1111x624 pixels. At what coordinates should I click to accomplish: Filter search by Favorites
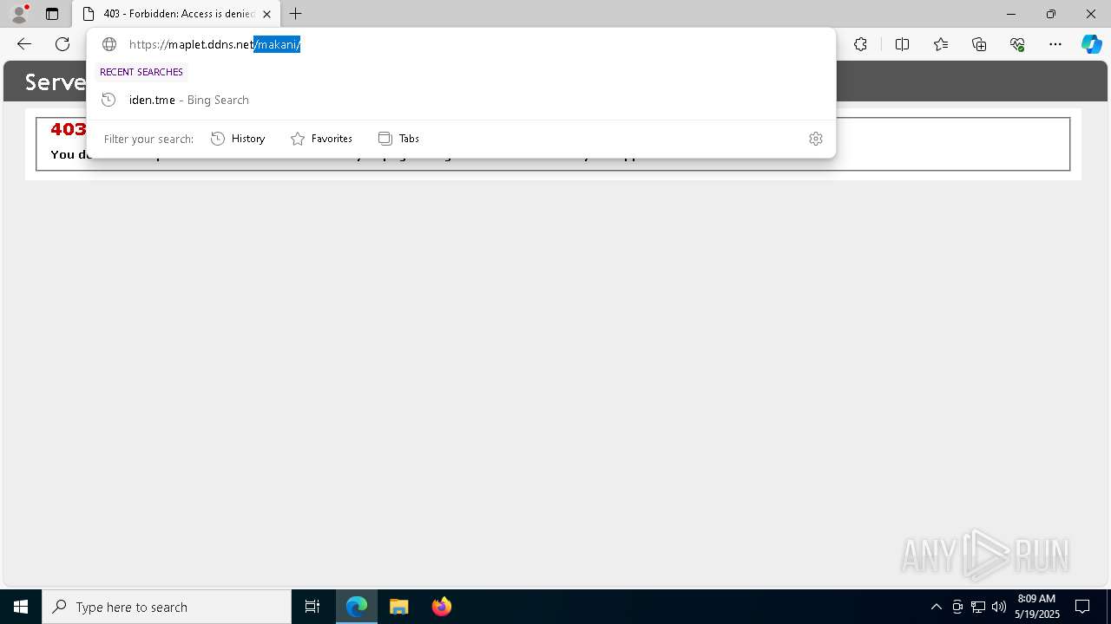pyautogui.click(x=321, y=139)
